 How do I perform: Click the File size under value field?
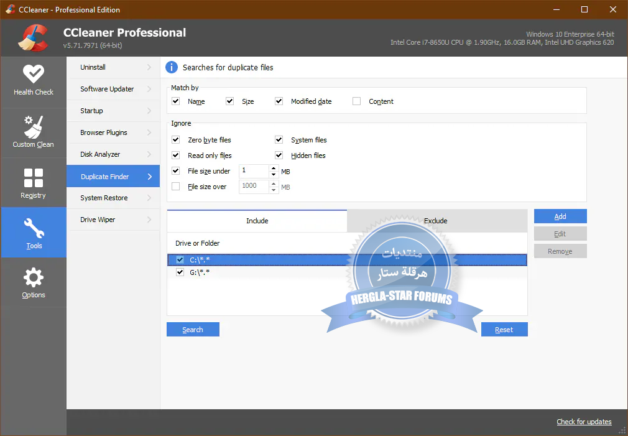254,171
